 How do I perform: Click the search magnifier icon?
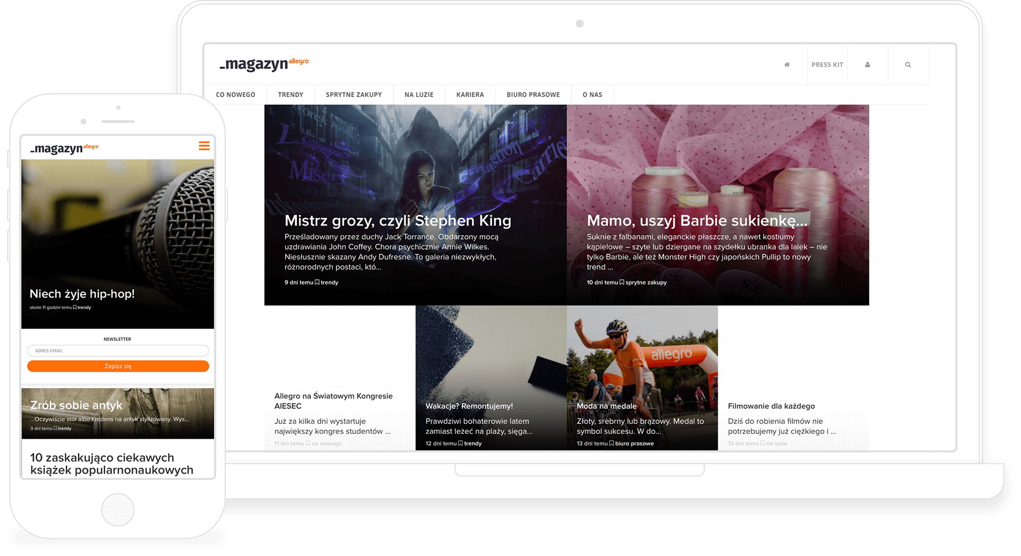tap(908, 65)
